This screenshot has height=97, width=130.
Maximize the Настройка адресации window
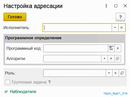[116, 6]
